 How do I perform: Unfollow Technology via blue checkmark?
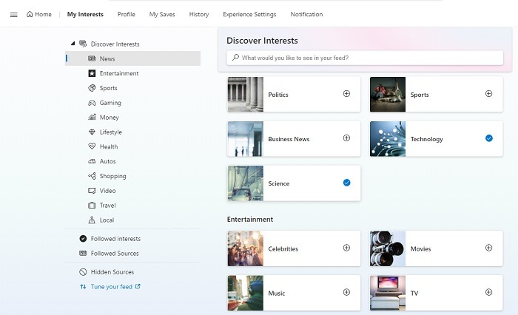(x=489, y=138)
